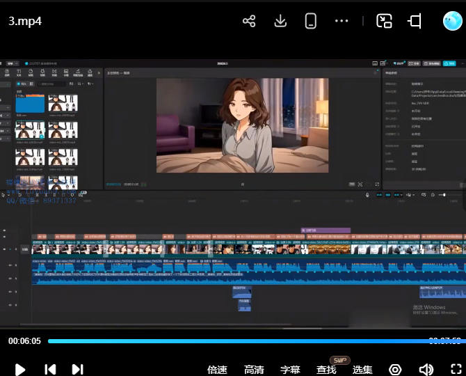466x376 pixels.
Task: Open the 选集 episode list
Action: 362,370
